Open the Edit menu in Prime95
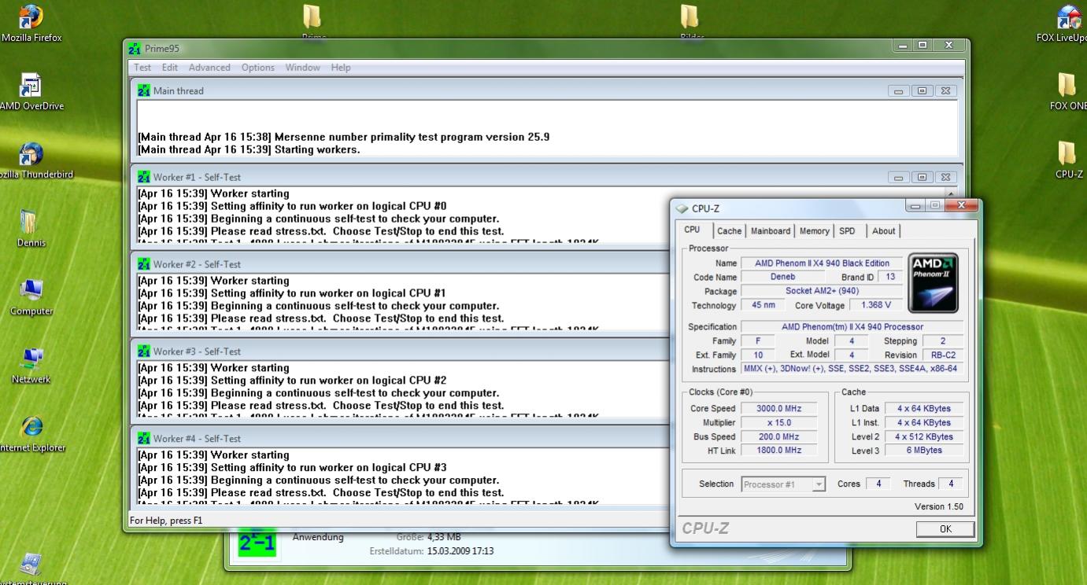Screen dimensions: 1087x585 point(170,68)
